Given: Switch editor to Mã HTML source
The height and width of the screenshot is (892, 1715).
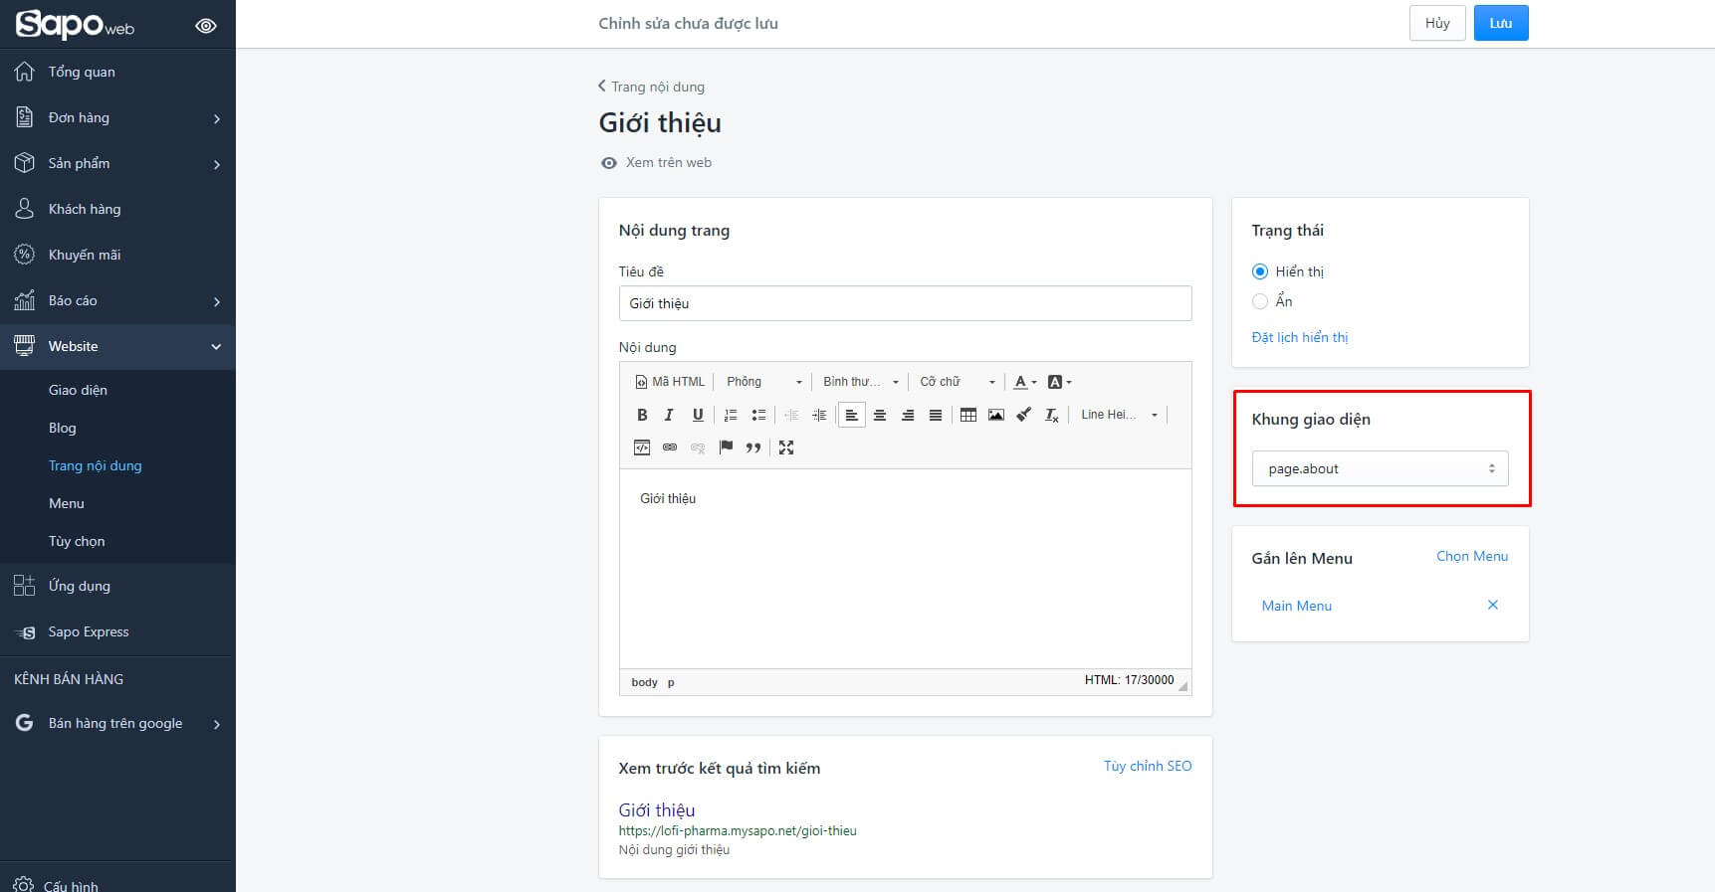Looking at the screenshot, I should pos(670,382).
